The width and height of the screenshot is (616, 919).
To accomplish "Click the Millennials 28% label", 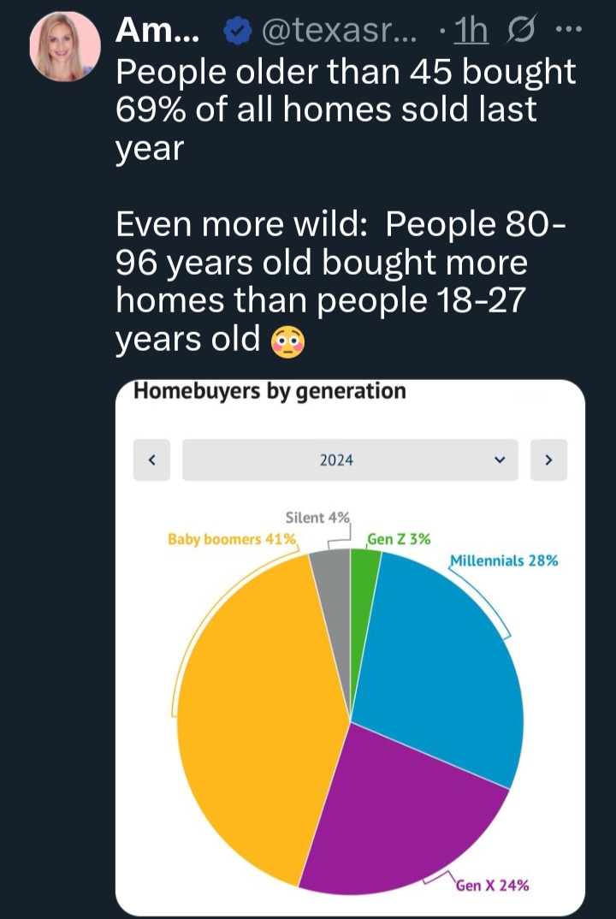I will (504, 560).
